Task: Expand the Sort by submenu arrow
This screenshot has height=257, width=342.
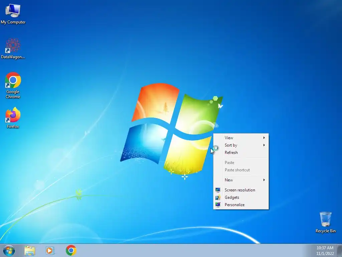Action: 264,145
